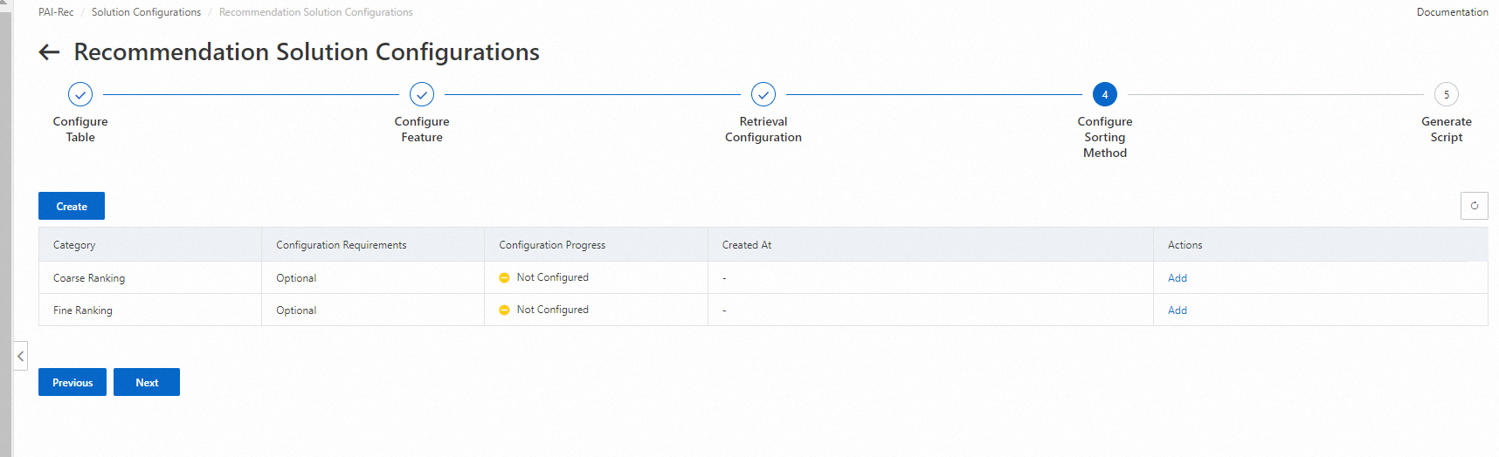Click the Fine Ranking not-configured status icon
1499x457 pixels.
(x=504, y=310)
